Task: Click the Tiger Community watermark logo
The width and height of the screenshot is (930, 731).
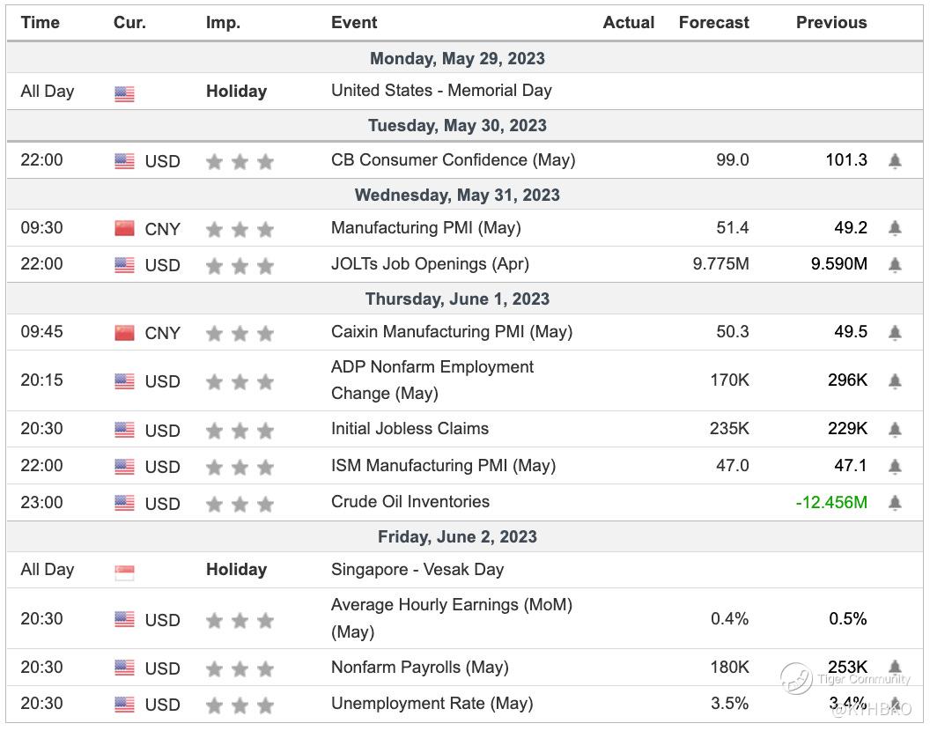Action: [x=796, y=678]
